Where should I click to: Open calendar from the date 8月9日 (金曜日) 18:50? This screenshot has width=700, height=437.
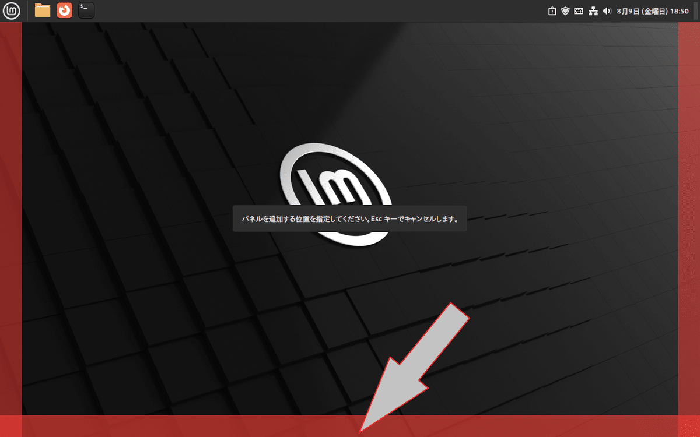[653, 11]
